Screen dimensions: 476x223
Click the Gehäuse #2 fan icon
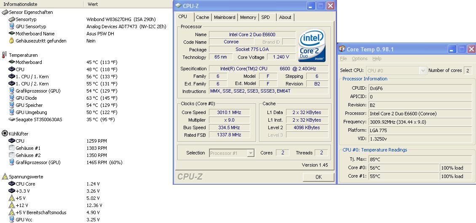click(x=12, y=155)
